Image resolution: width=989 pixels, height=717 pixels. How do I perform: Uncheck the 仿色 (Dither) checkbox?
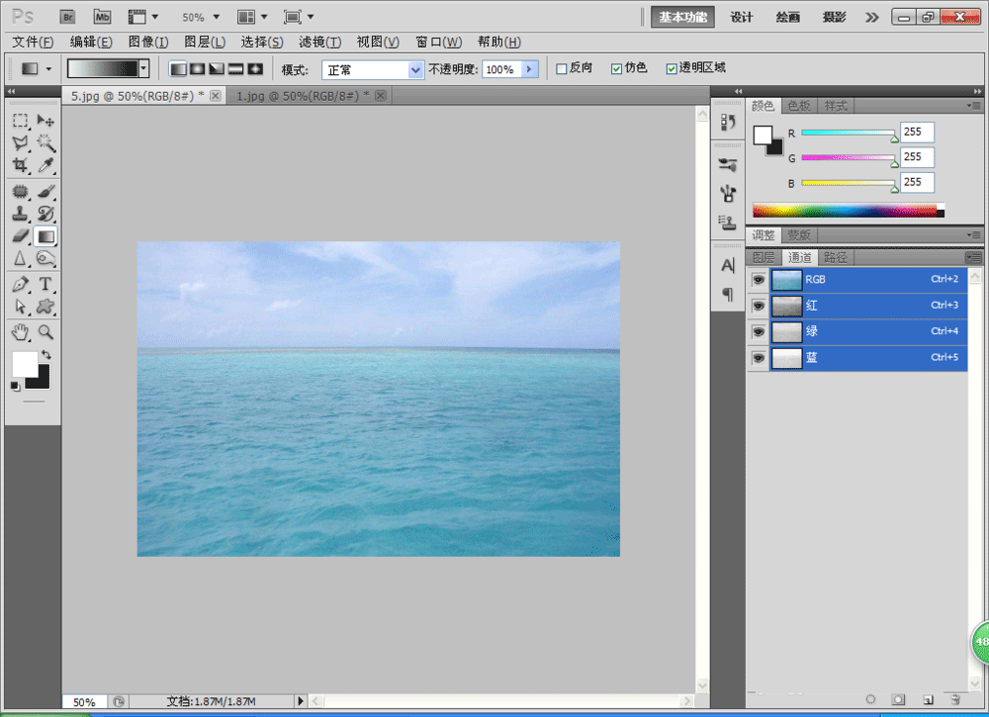pyautogui.click(x=617, y=69)
